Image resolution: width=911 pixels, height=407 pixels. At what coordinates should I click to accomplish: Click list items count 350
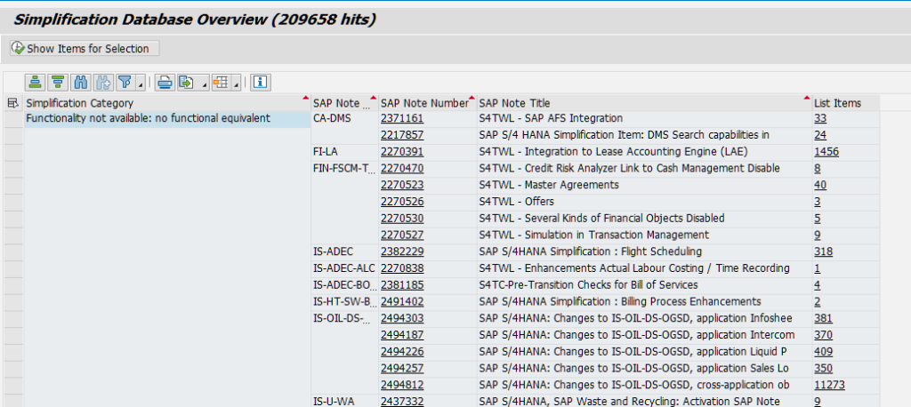[823, 369]
